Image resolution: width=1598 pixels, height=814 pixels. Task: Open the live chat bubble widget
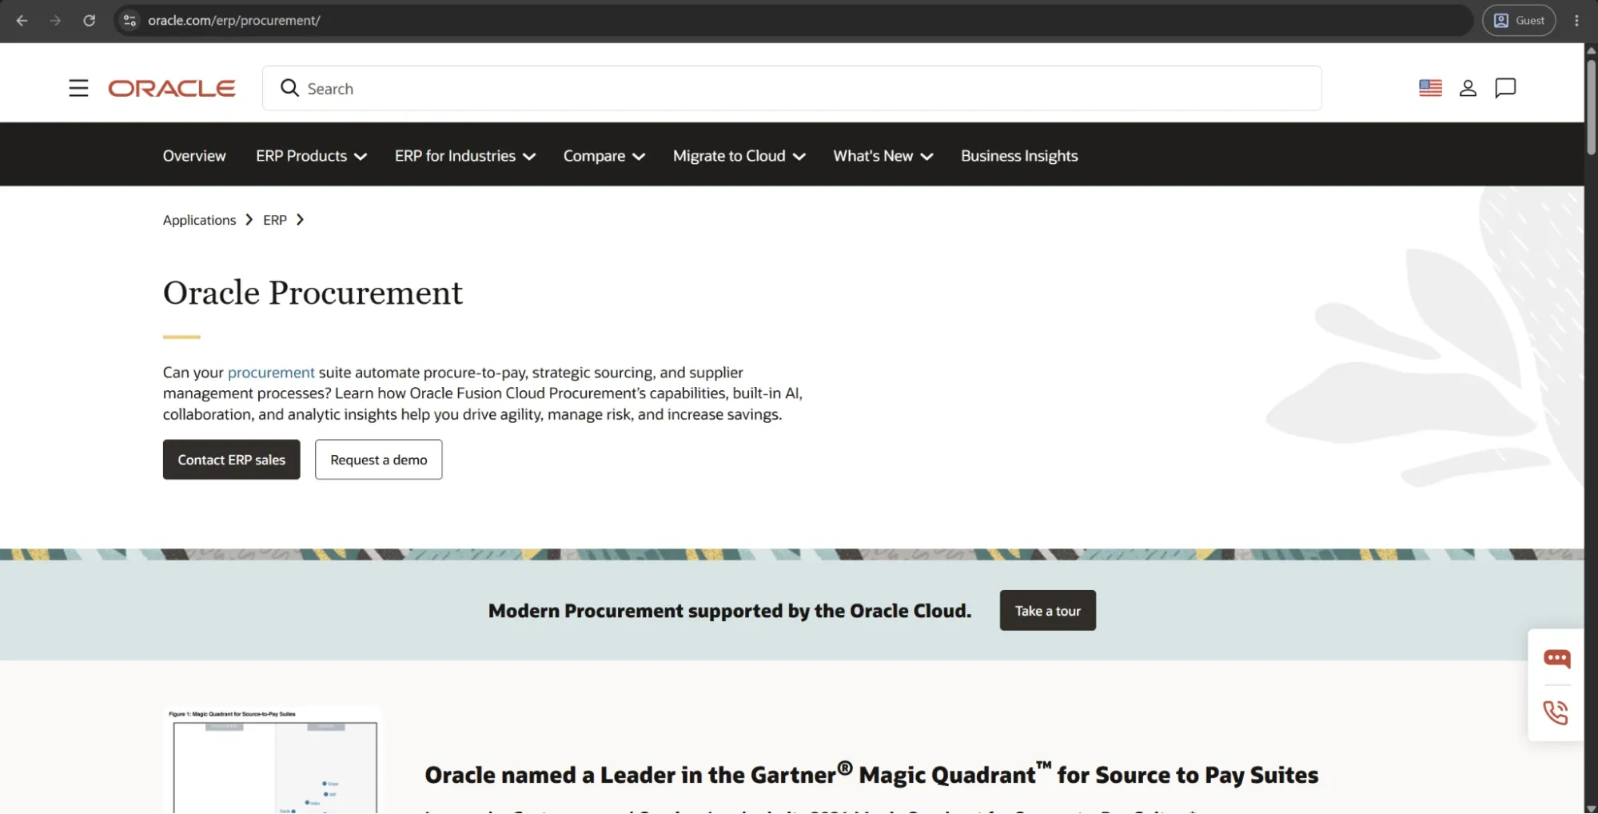click(x=1556, y=658)
